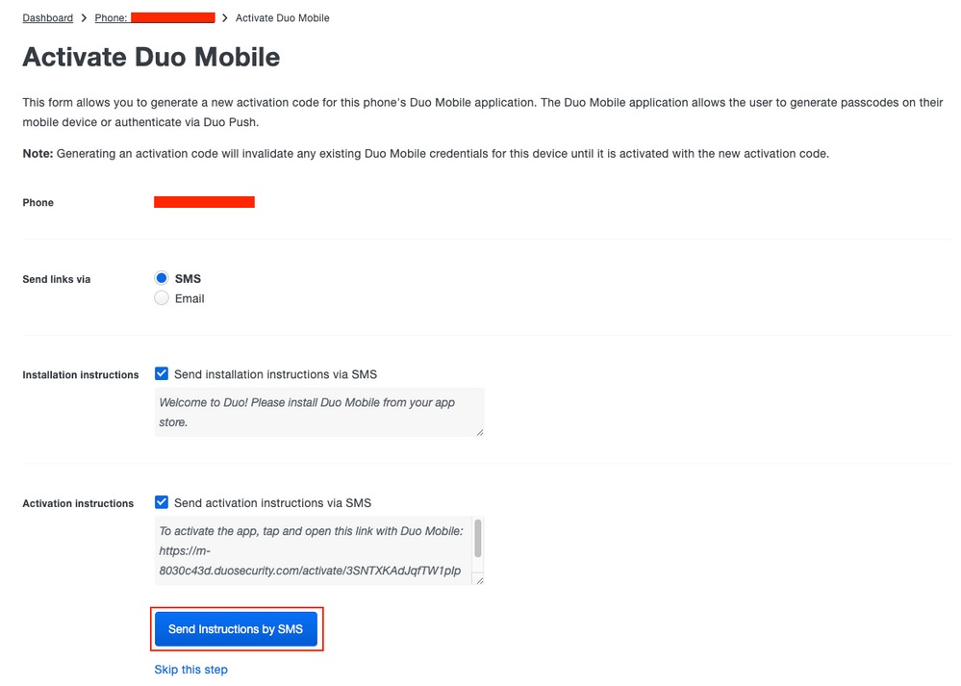Click the Email option label text
Viewport: 961px width, 686px height.
point(190,298)
